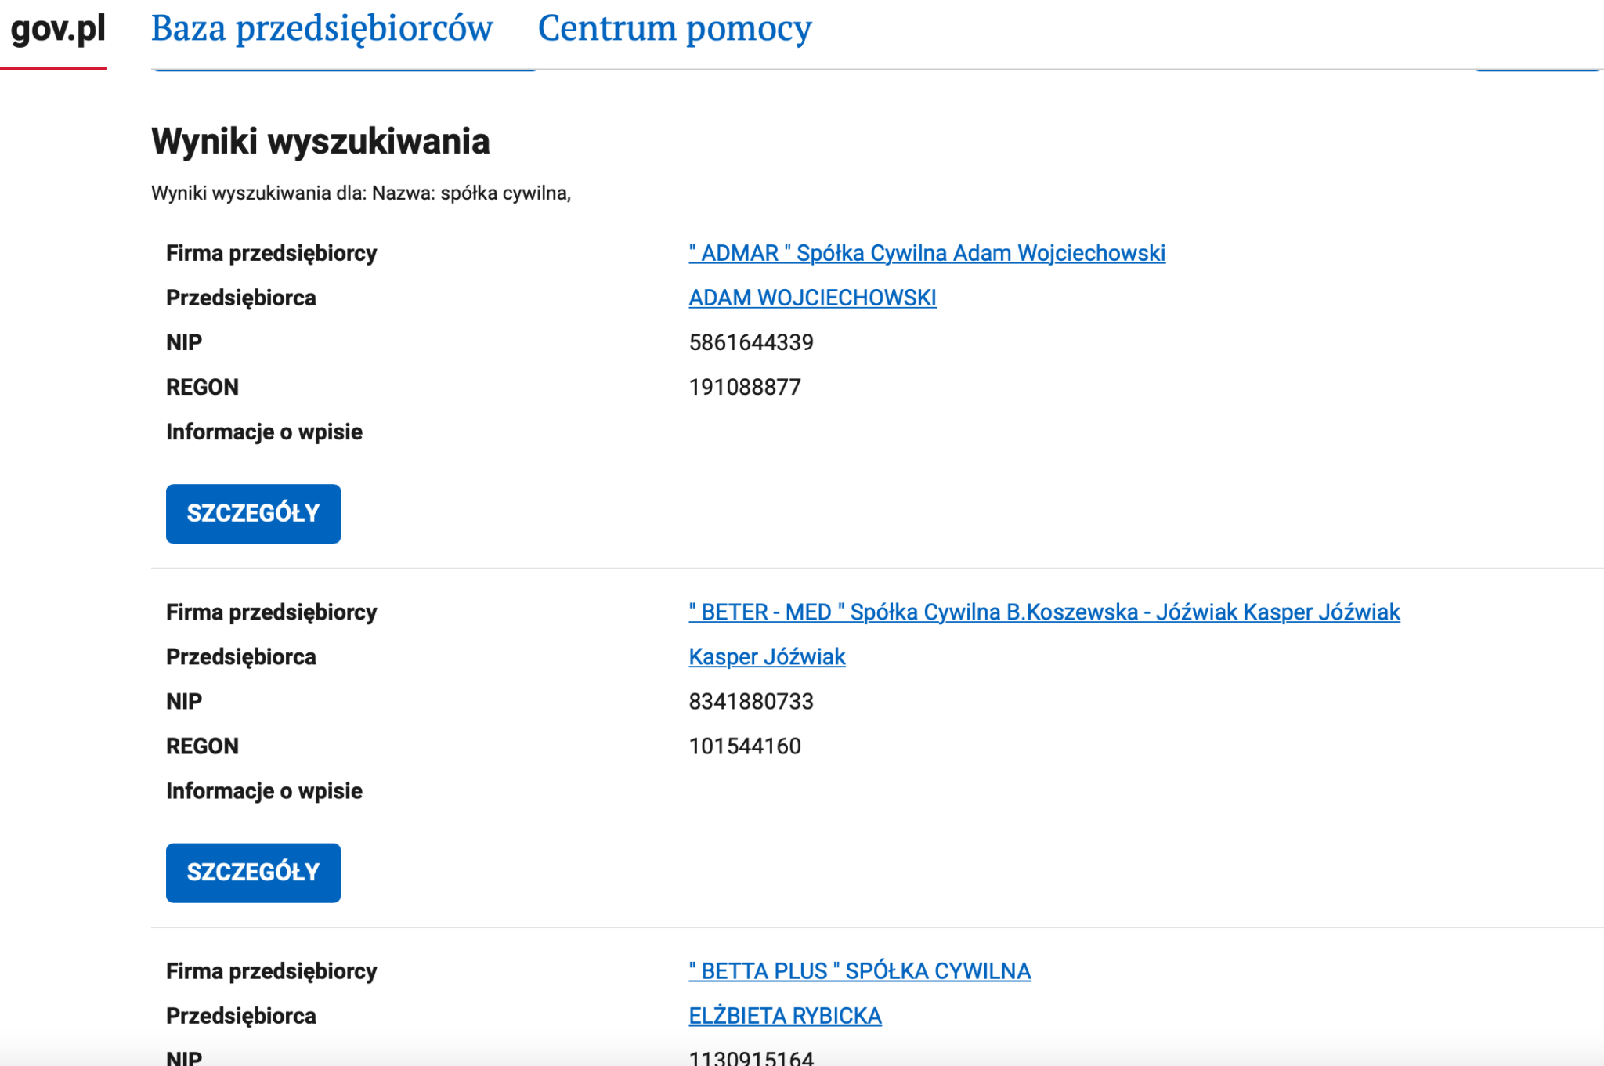Click SZCZEGÓŁY for ADMAR Spółka Cywilna
The height and width of the screenshot is (1066, 1604).
(252, 513)
